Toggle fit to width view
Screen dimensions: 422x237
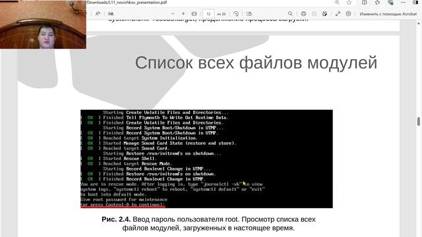click(194, 14)
